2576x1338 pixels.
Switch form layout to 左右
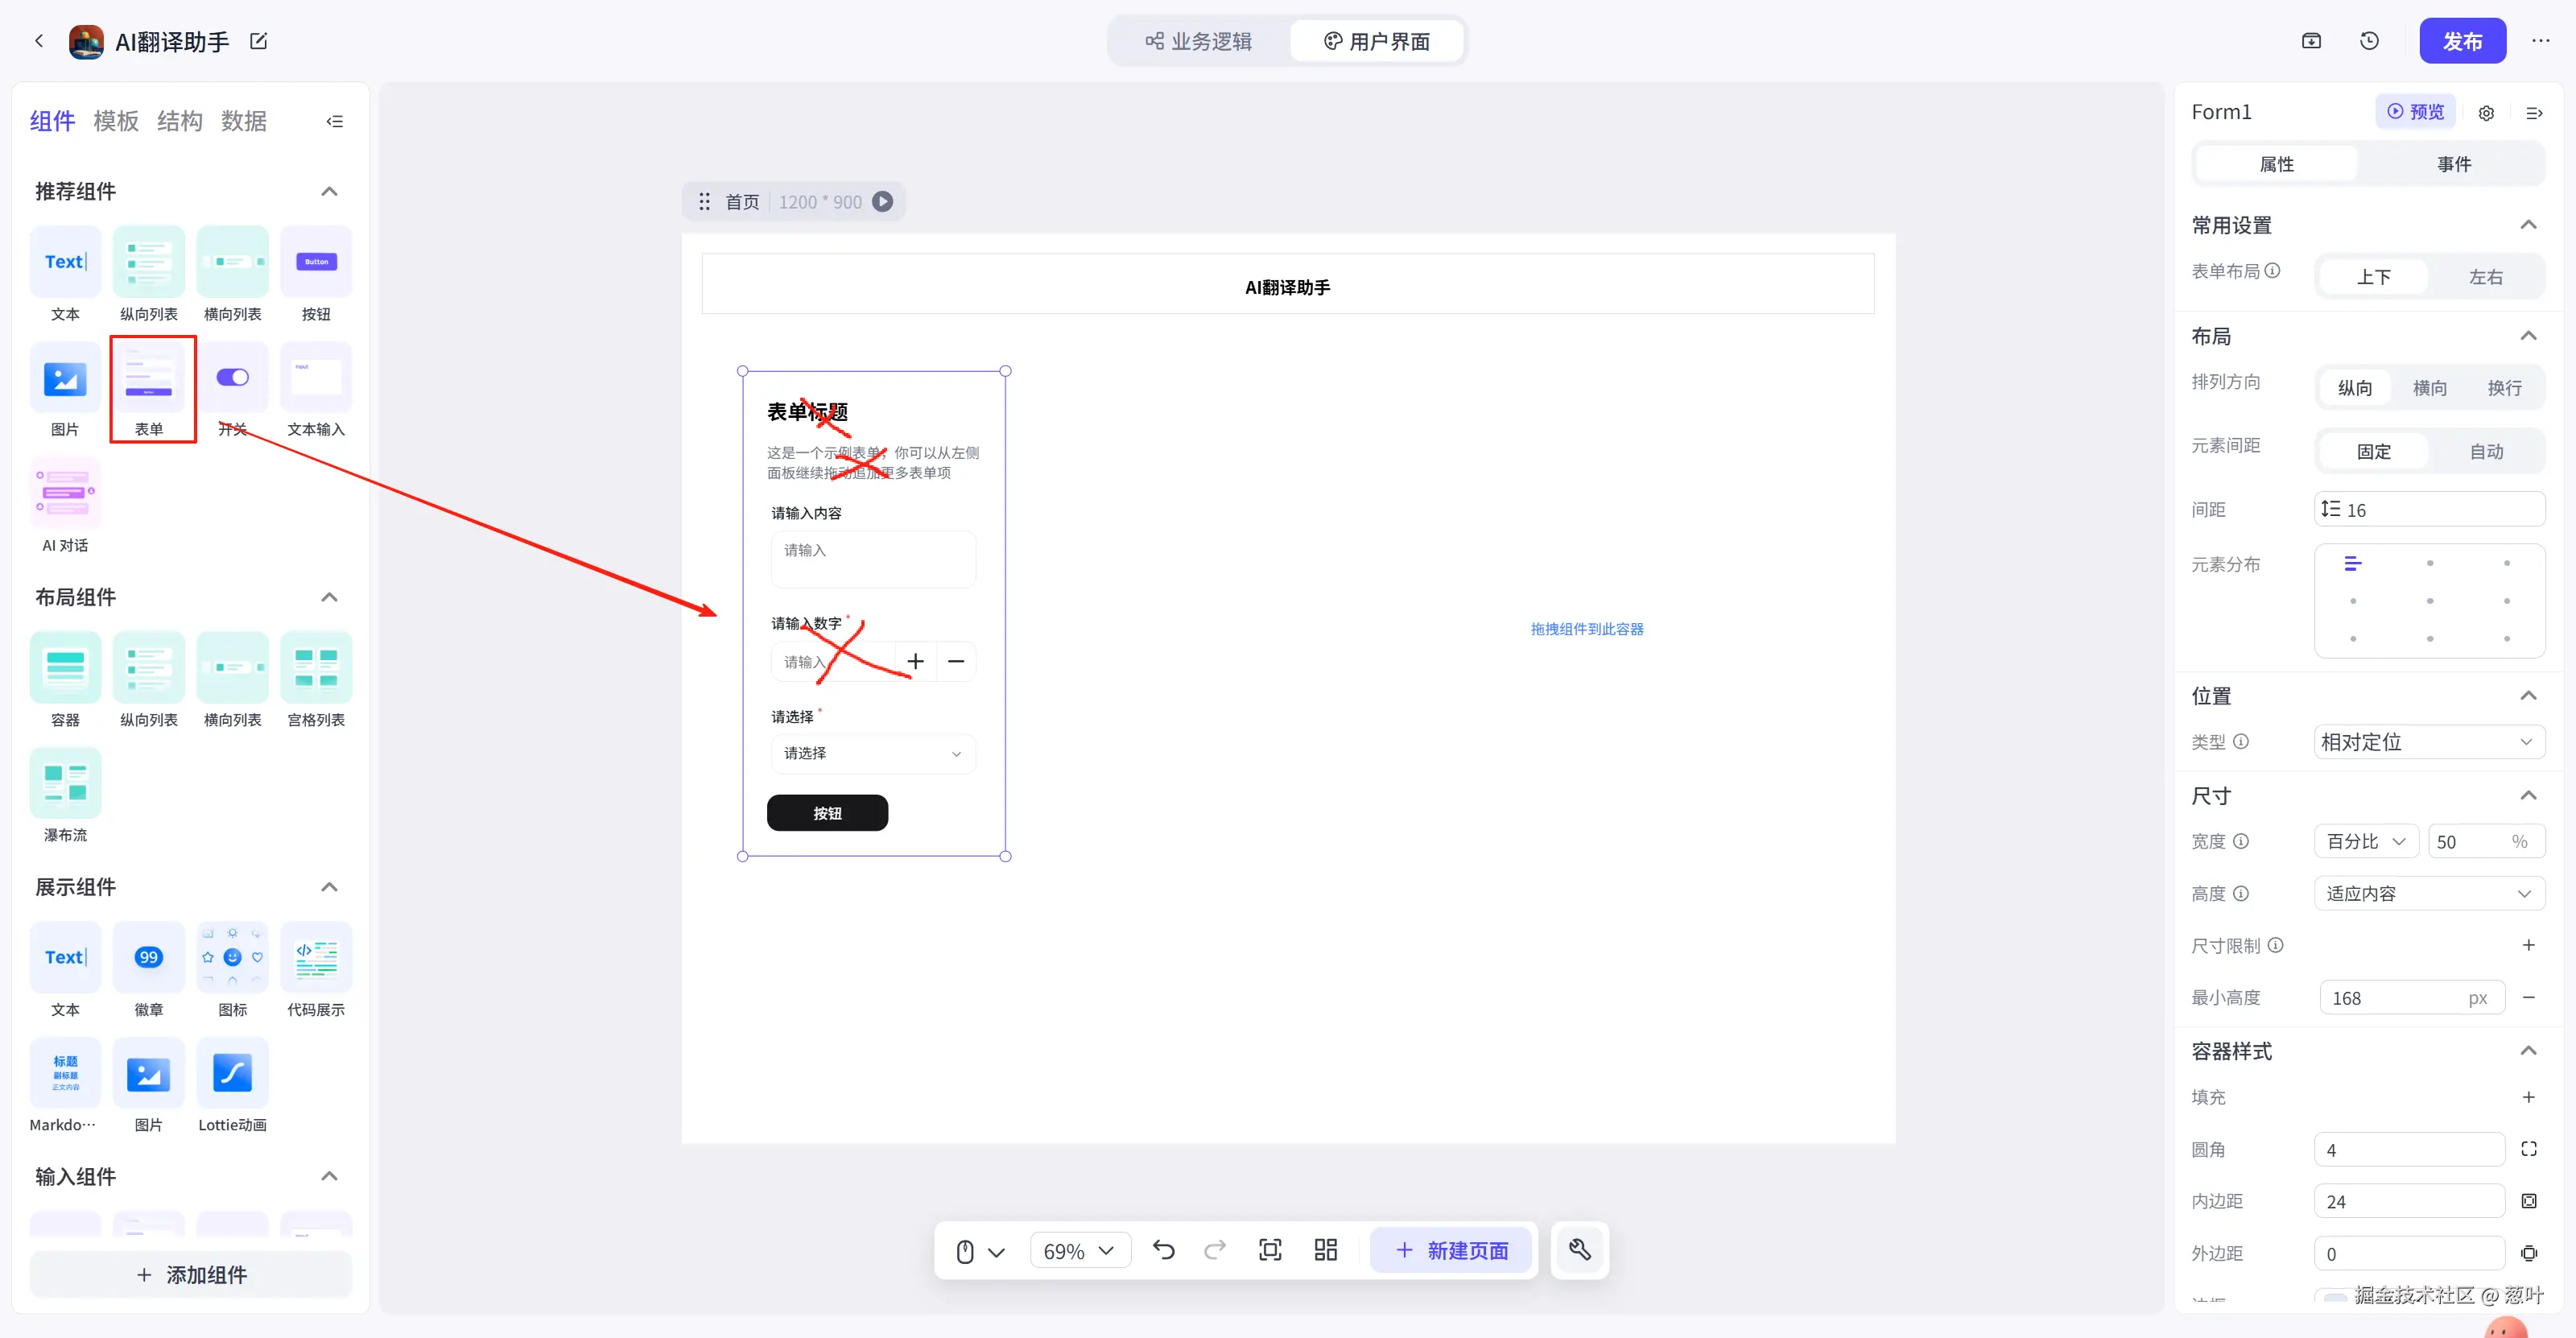click(x=2485, y=277)
